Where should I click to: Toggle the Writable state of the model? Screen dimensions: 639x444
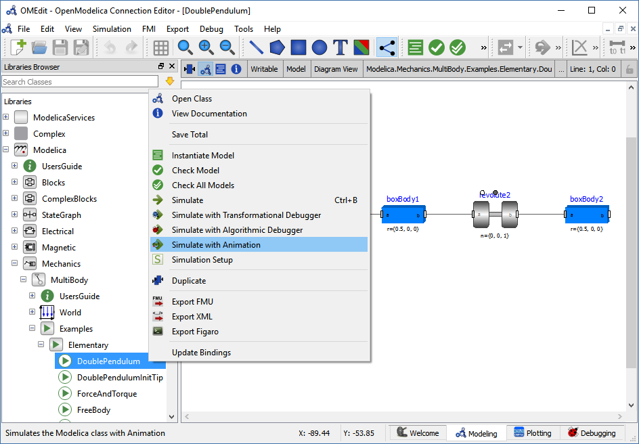click(x=264, y=69)
